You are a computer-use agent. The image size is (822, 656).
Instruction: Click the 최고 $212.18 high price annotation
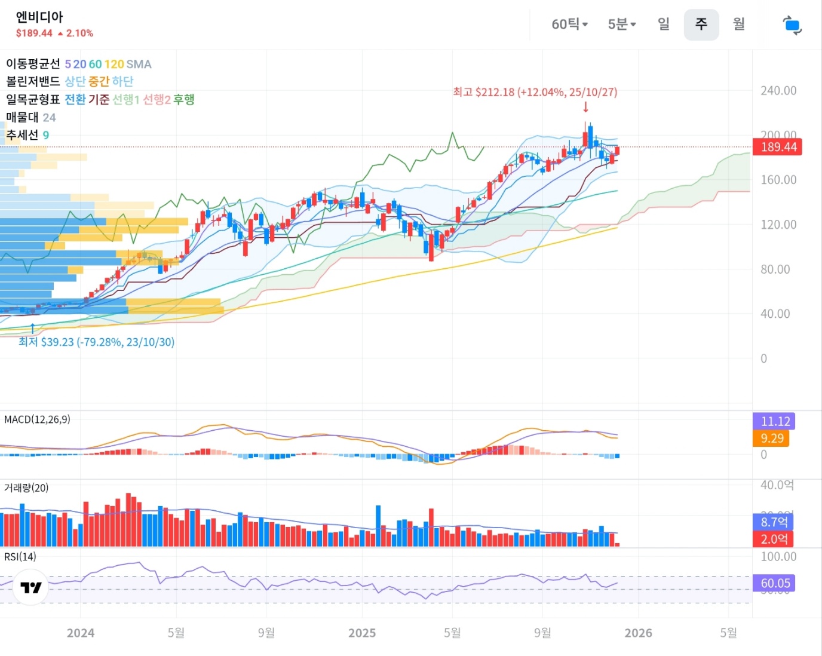[535, 92]
